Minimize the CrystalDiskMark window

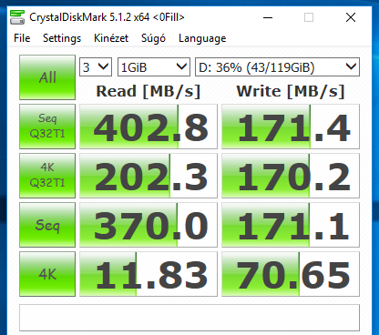coord(268,17)
